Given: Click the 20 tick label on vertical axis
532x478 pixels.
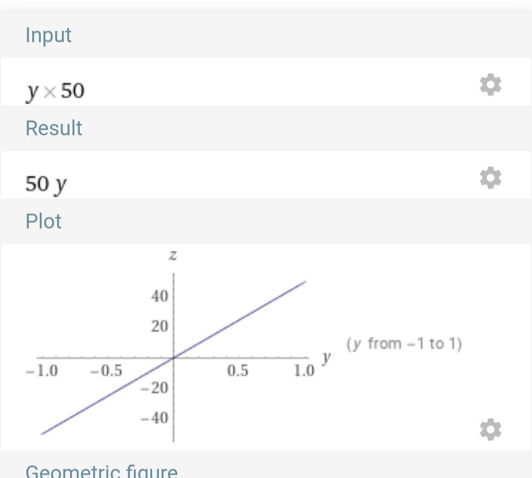Looking at the screenshot, I should pyautogui.click(x=159, y=326).
